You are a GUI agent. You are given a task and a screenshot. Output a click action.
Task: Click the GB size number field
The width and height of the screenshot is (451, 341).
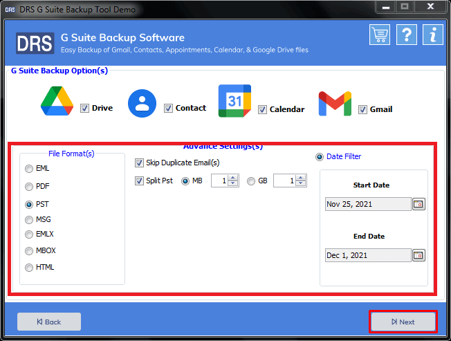285,181
